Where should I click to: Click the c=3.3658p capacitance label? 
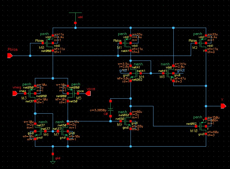click(98, 110)
